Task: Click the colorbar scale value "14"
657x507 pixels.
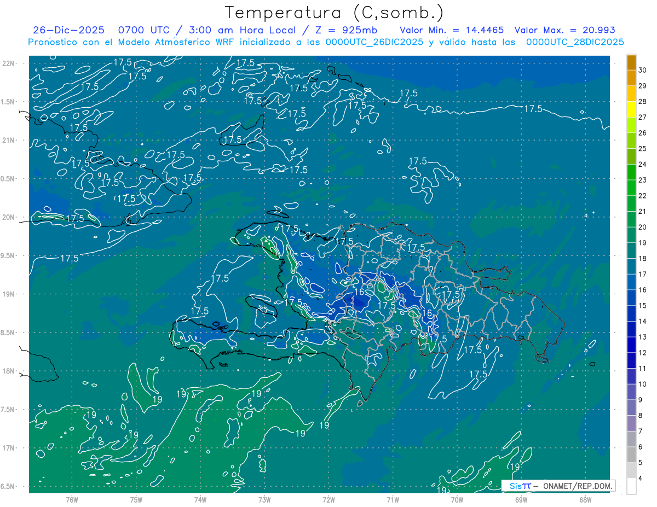Action: click(x=643, y=322)
